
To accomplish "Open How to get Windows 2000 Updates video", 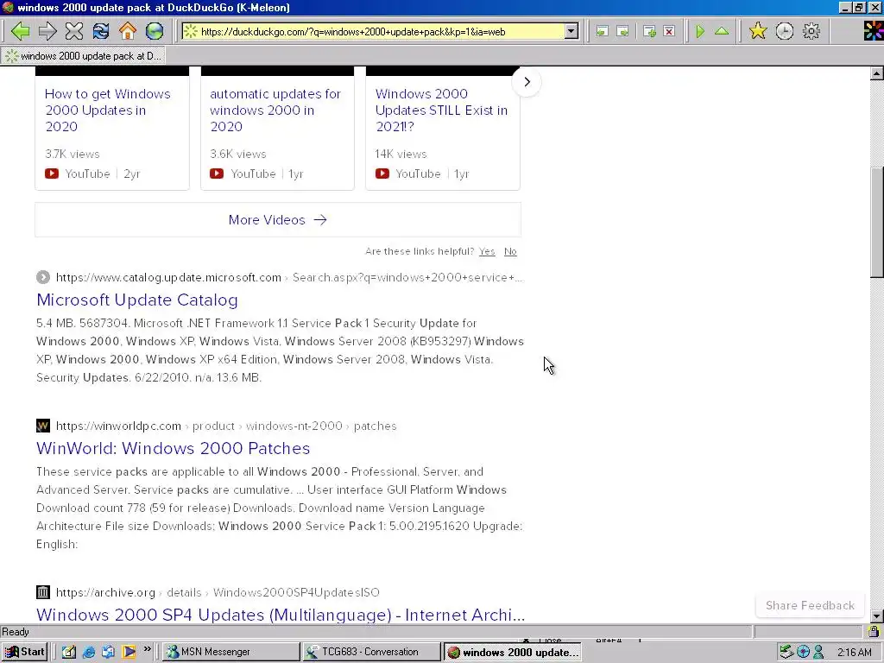I will 107,110.
